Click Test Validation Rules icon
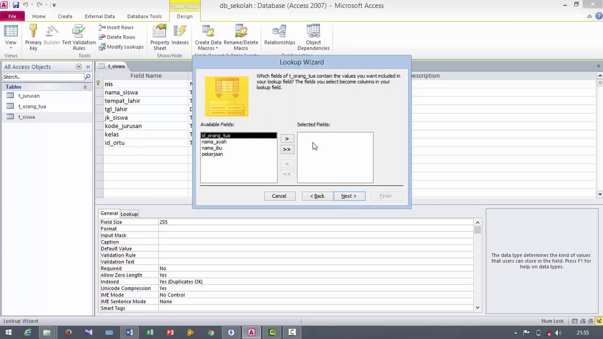The height and width of the screenshot is (339, 603). [x=79, y=38]
